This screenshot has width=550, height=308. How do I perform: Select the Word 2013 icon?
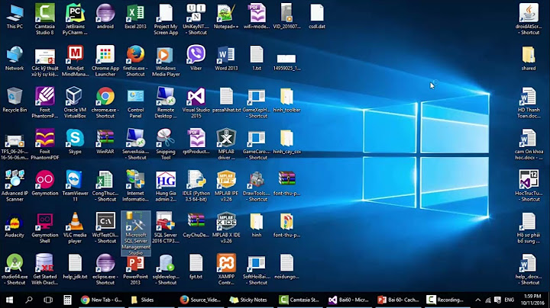coord(226,58)
